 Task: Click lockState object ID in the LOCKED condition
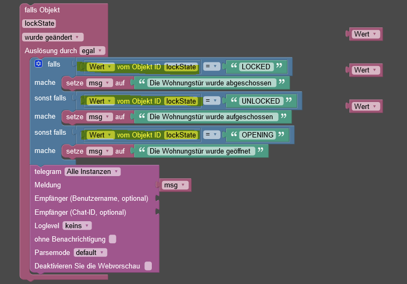181,67
